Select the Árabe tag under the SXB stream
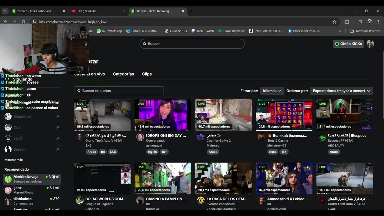 (x=92, y=152)
